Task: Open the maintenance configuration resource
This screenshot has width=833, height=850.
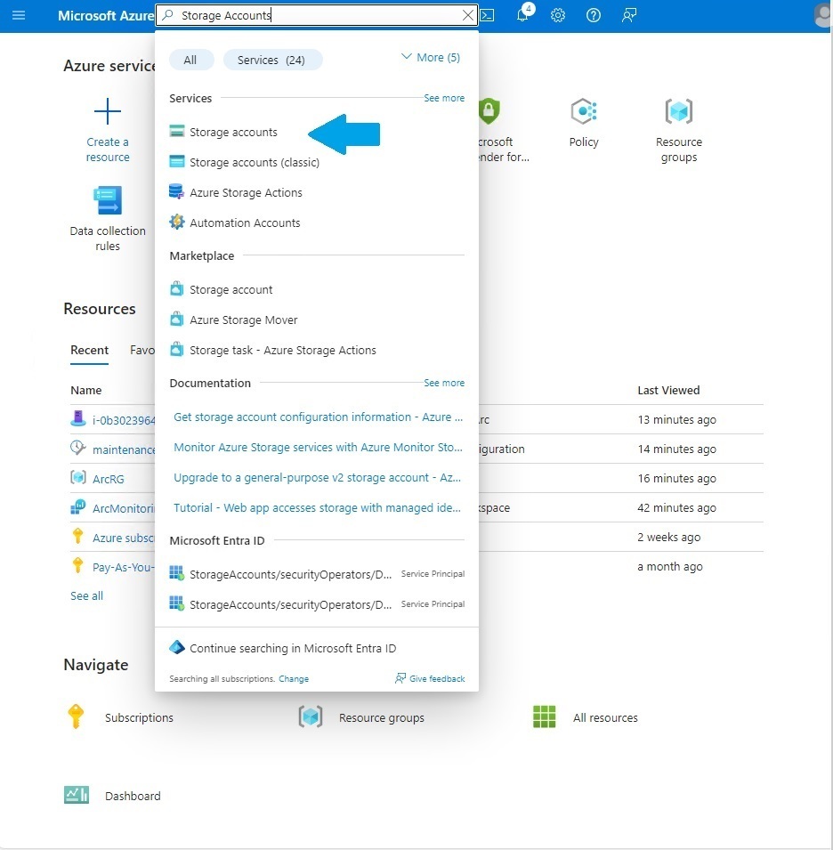Action: pos(124,450)
